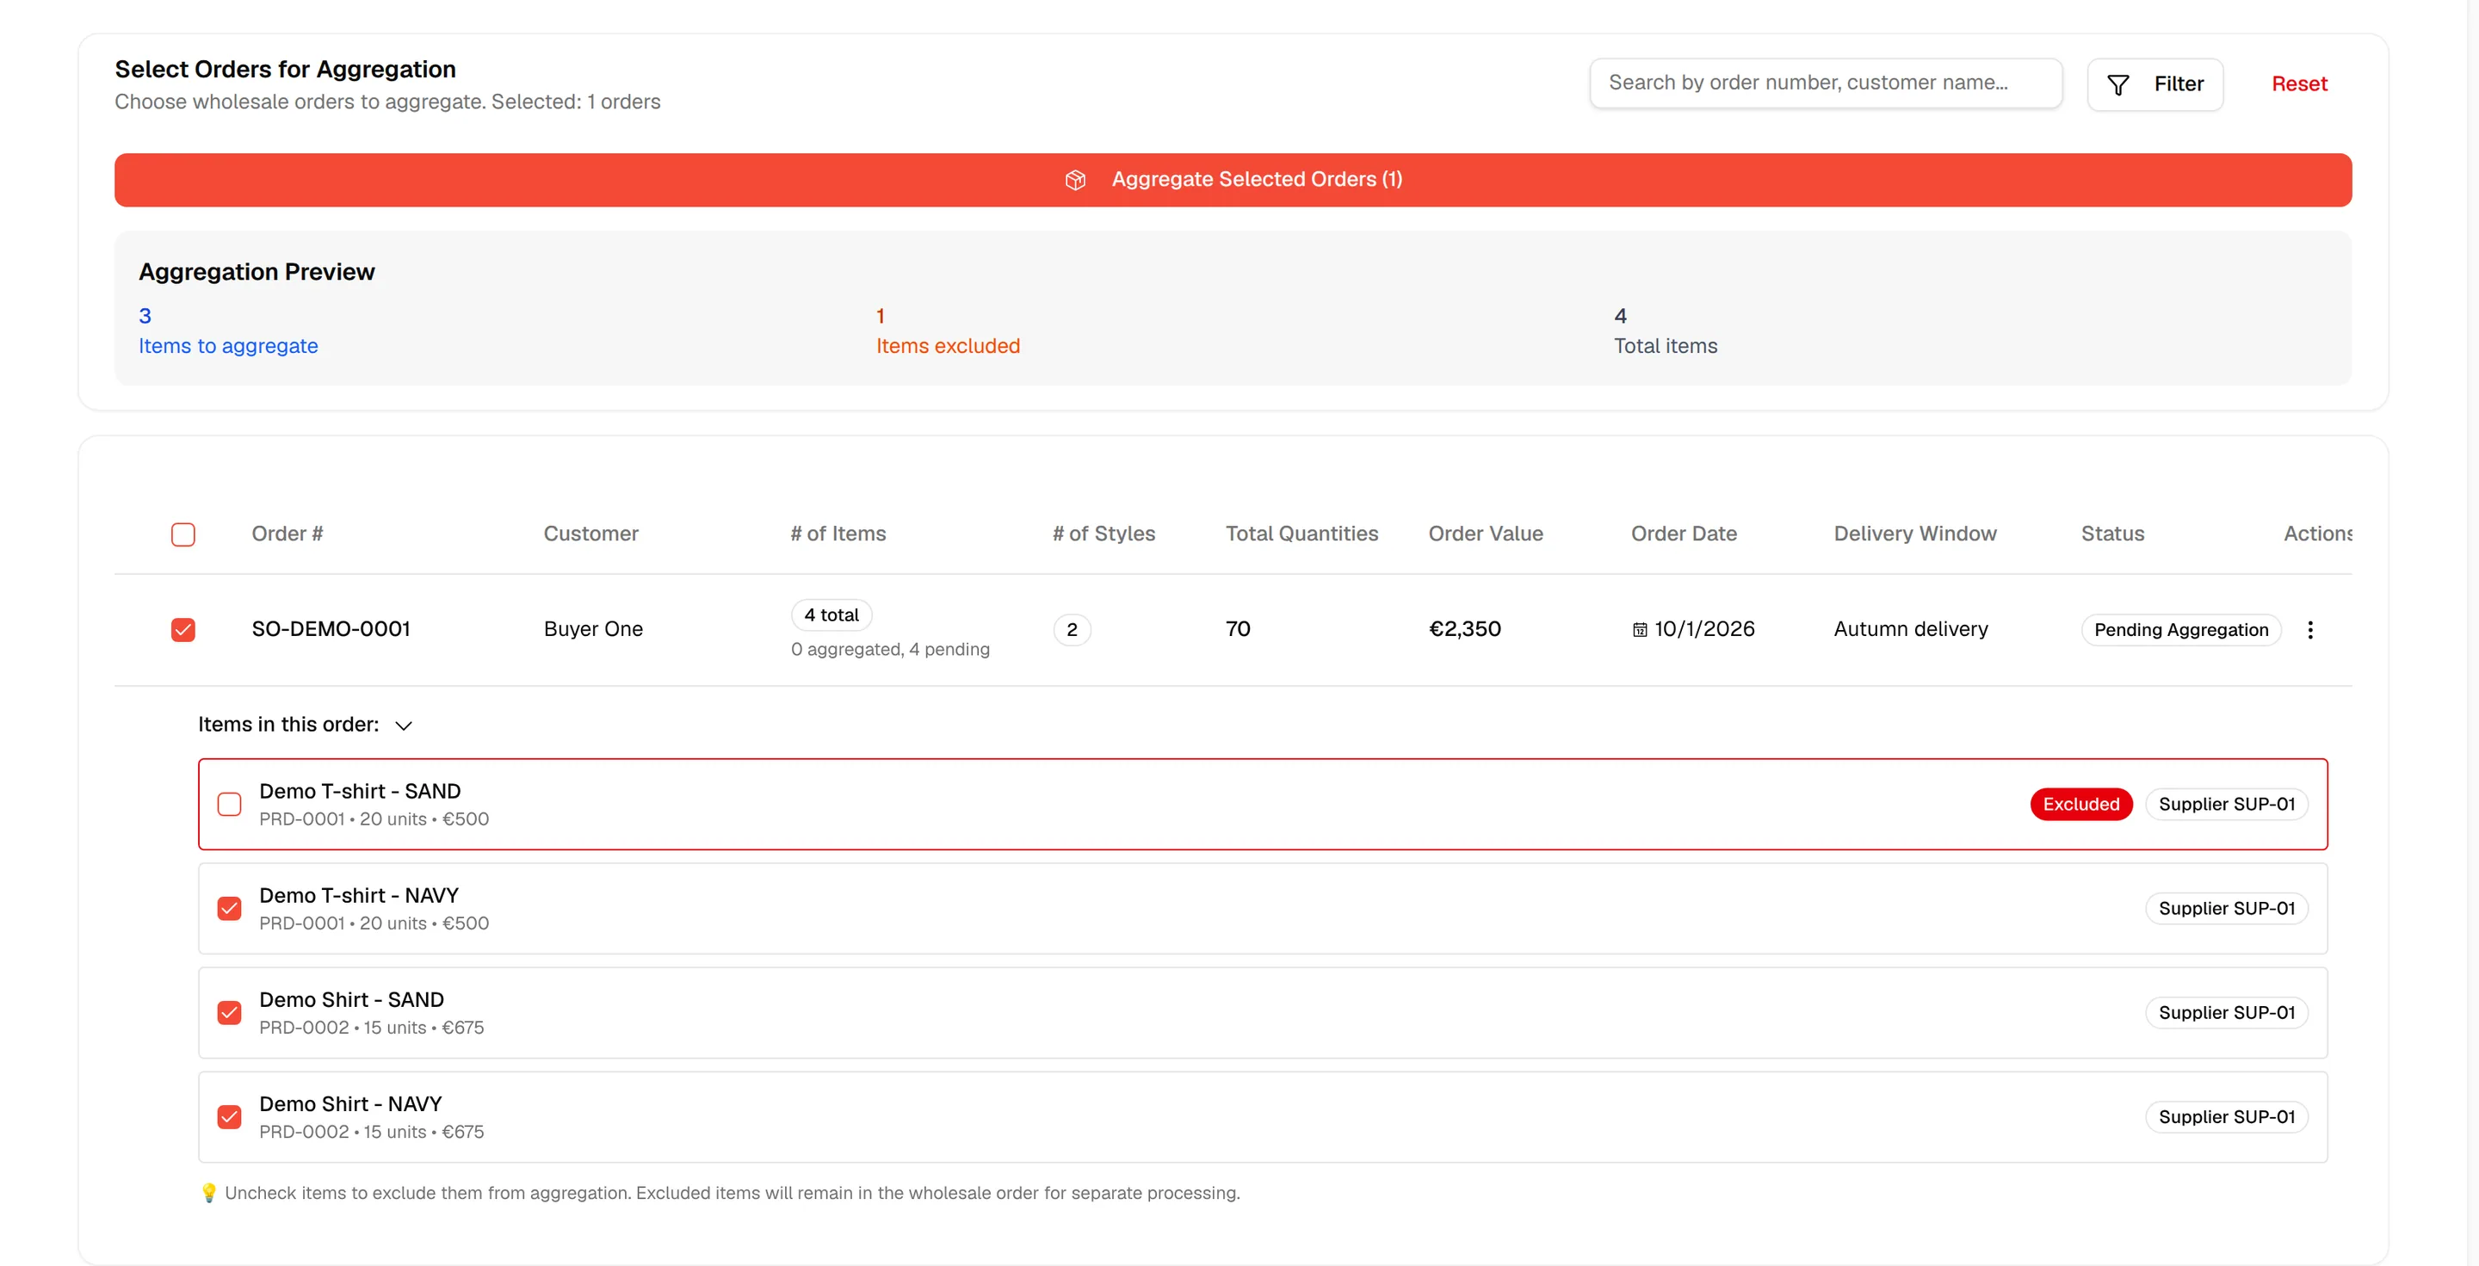Click the 'Items to aggregate' label
This screenshot has height=1266, width=2479.
pos(228,346)
